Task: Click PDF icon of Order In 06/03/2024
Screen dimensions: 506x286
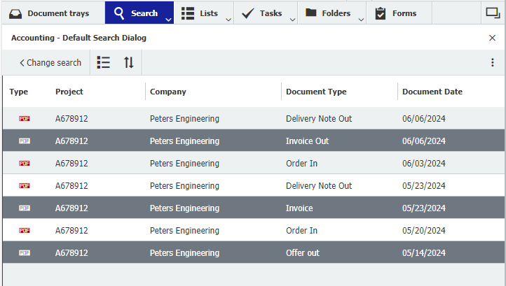Action: click(x=25, y=164)
